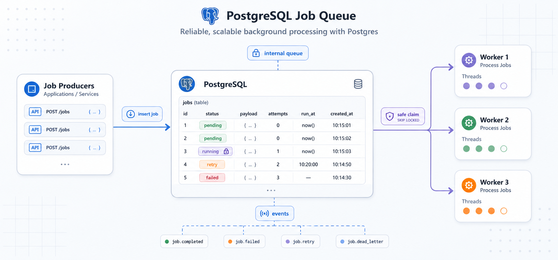Click the orange retry status badge
The width and height of the screenshot is (558, 260).
tap(212, 164)
